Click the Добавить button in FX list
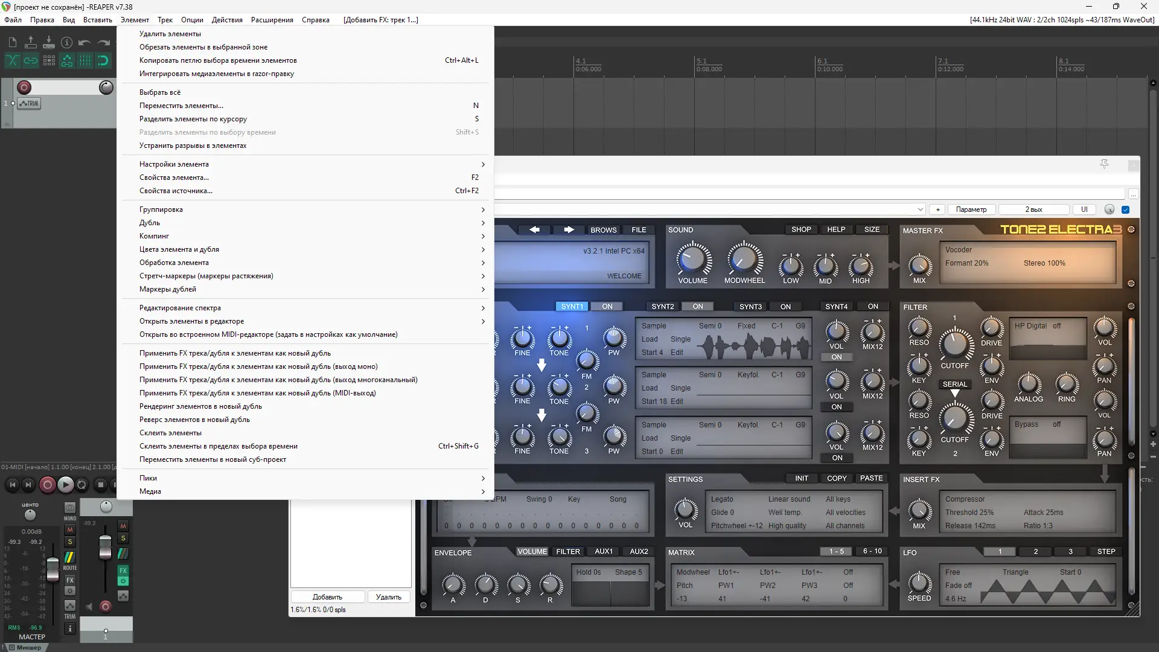This screenshot has width=1159, height=652. click(x=327, y=597)
